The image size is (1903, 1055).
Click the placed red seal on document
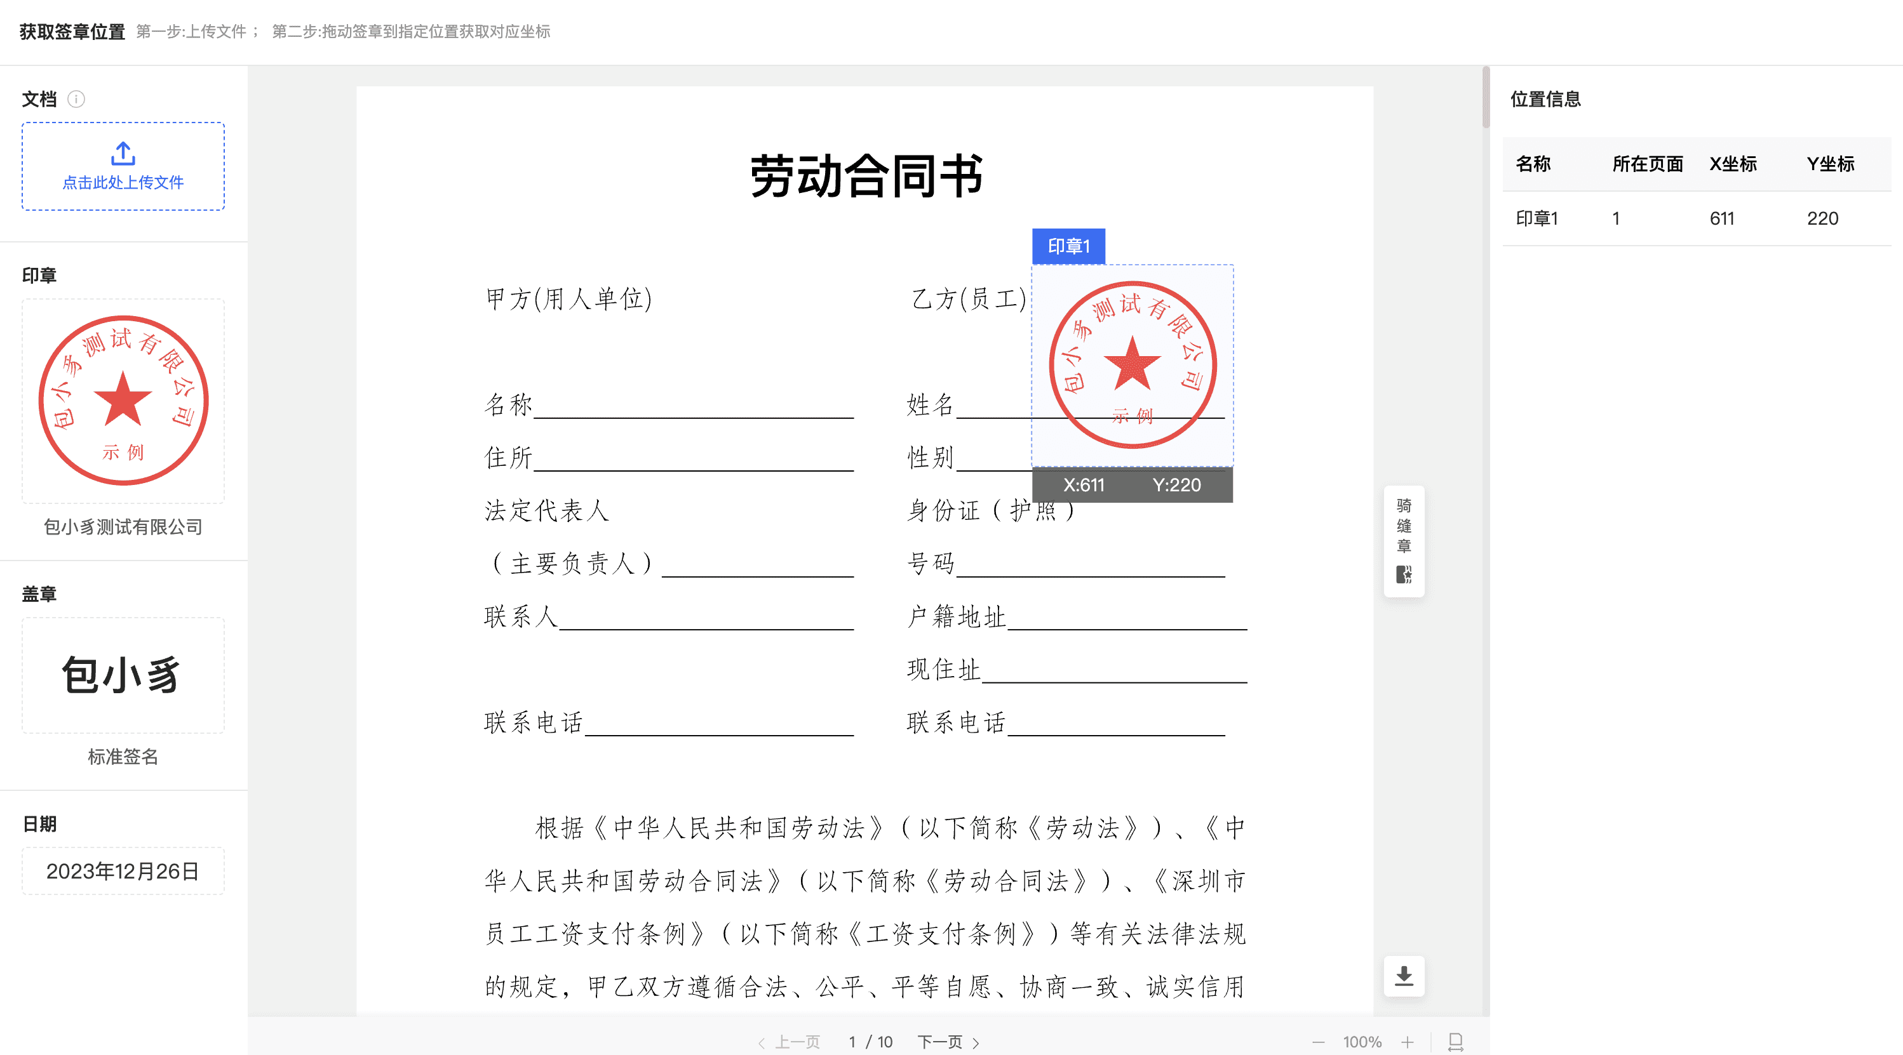1132,365
